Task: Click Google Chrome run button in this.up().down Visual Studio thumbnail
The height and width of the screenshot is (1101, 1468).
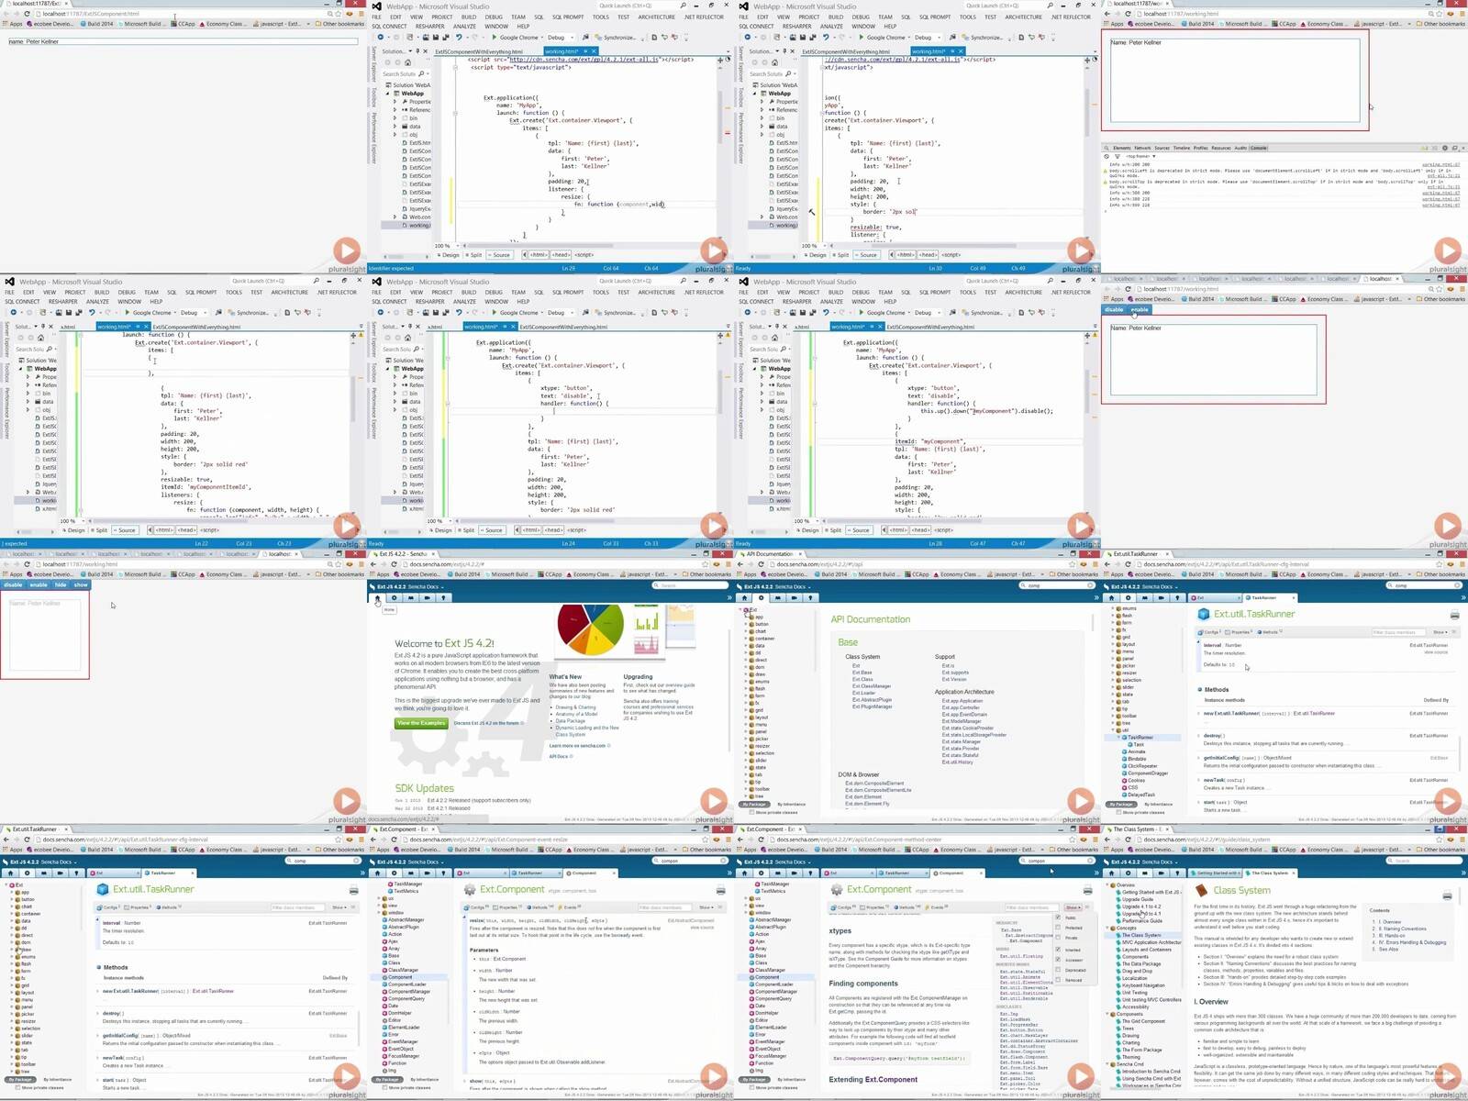Action: tap(883, 312)
